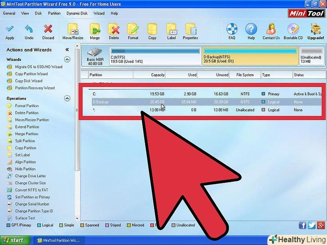Click the Basic MBR disk icon
The width and height of the screenshot is (327, 245).
[x=95, y=52]
